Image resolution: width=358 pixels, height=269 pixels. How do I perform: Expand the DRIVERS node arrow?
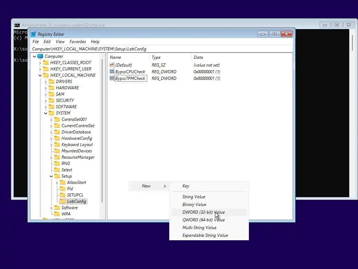coord(45,82)
